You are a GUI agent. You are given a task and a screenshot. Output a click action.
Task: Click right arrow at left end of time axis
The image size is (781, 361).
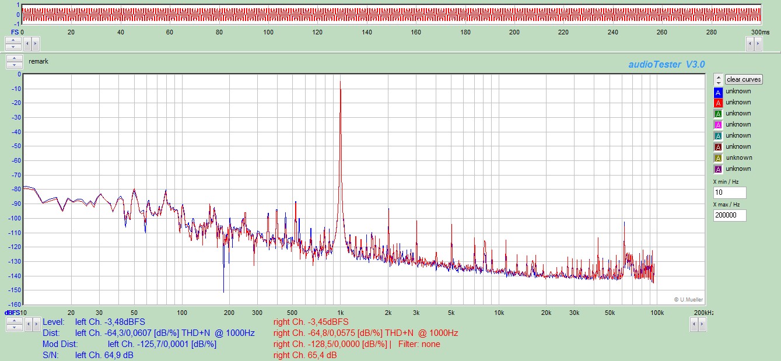(x=36, y=43)
